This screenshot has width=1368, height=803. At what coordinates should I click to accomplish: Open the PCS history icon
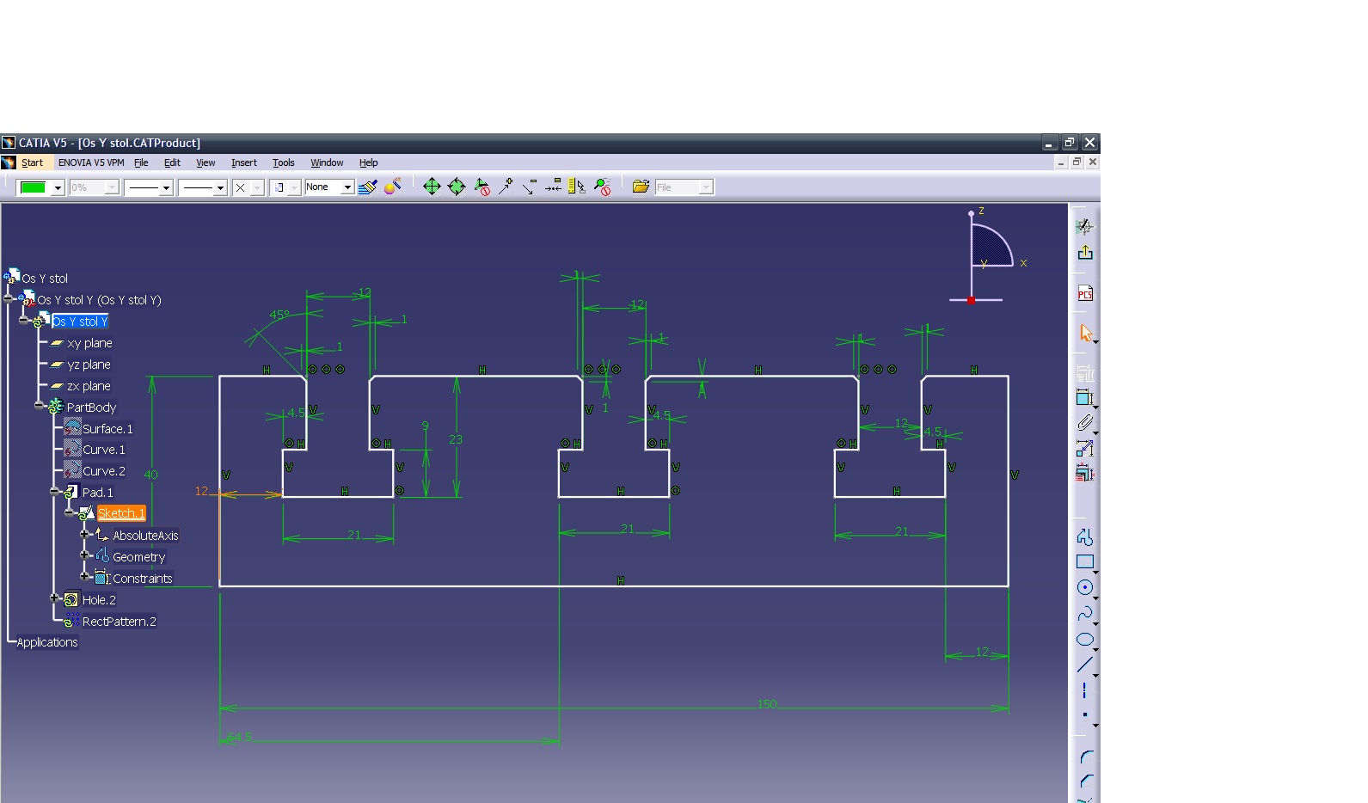click(x=1085, y=294)
